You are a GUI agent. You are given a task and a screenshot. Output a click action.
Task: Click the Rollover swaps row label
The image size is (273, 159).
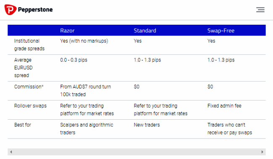tap(31, 106)
